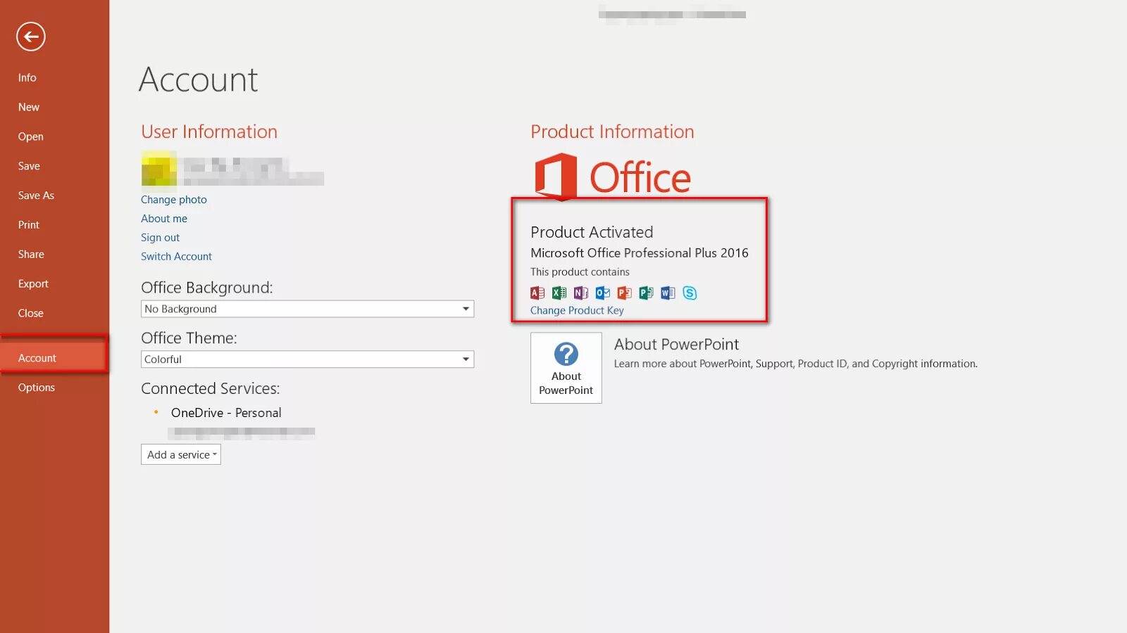Click the user profile photo
The image size is (1127, 633).
point(158,169)
